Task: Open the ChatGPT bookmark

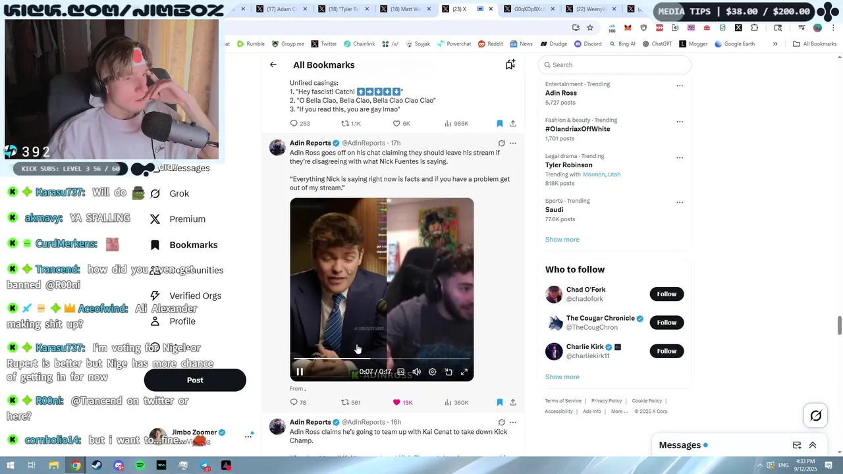Action: pos(656,44)
